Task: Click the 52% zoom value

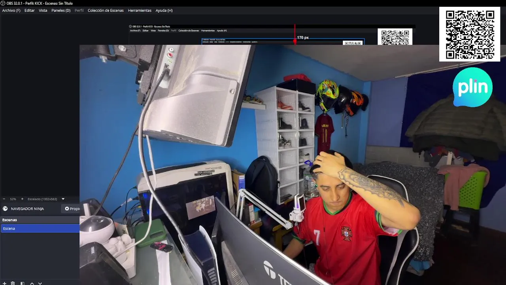Action: [13, 199]
